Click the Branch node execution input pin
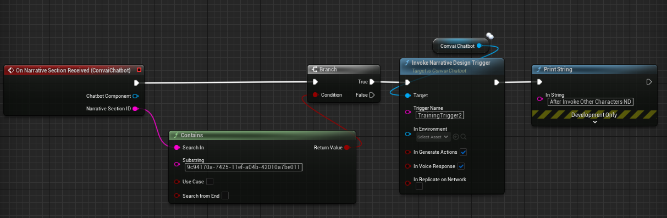This screenshot has width=667, height=218. 315,82
